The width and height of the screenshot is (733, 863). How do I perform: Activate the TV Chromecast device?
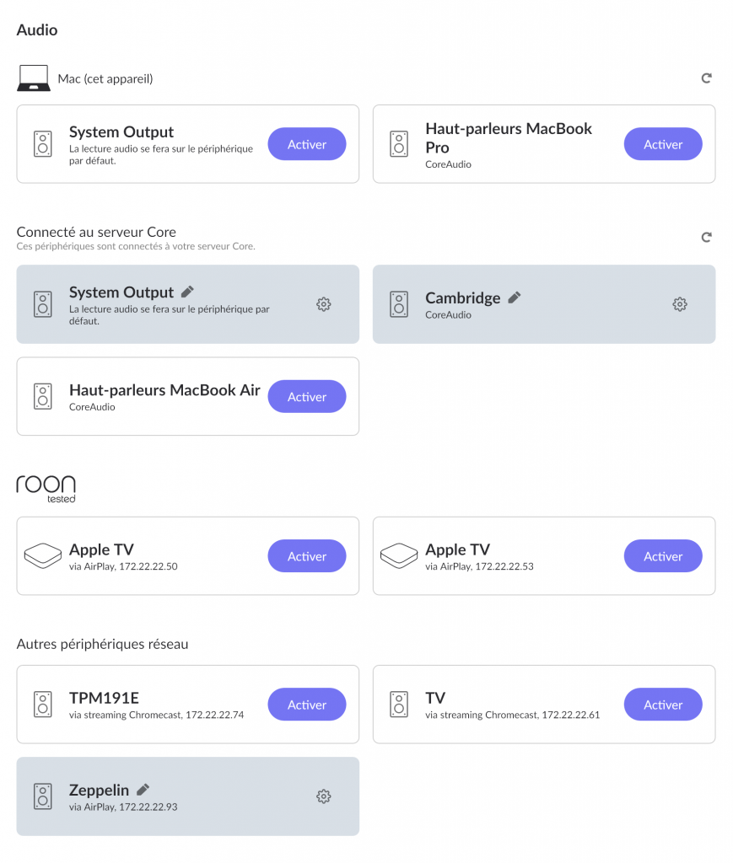click(x=663, y=705)
